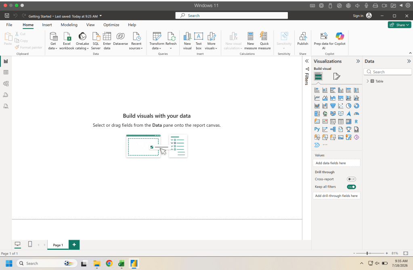Insert the Power Apps visual
Screen dimensions: 413x270
pos(356,137)
